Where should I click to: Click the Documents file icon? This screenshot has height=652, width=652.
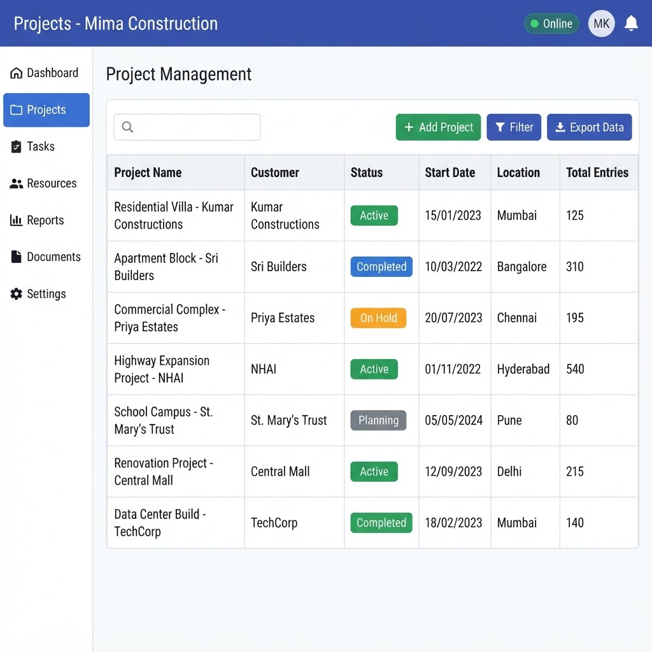[x=16, y=257]
